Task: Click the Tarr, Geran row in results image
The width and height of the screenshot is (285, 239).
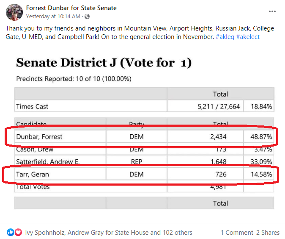Action: point(144,174)
